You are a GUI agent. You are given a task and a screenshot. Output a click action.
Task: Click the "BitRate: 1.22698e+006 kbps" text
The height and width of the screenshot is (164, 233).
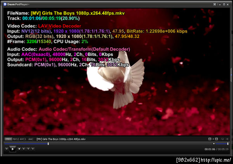tap(157, 31)
